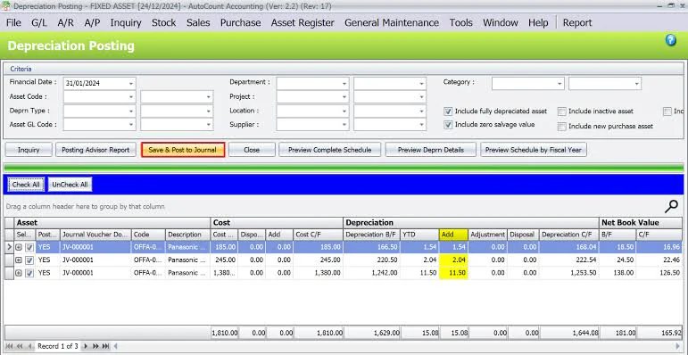Open the Financial Date dropdown

coord(131,83)
